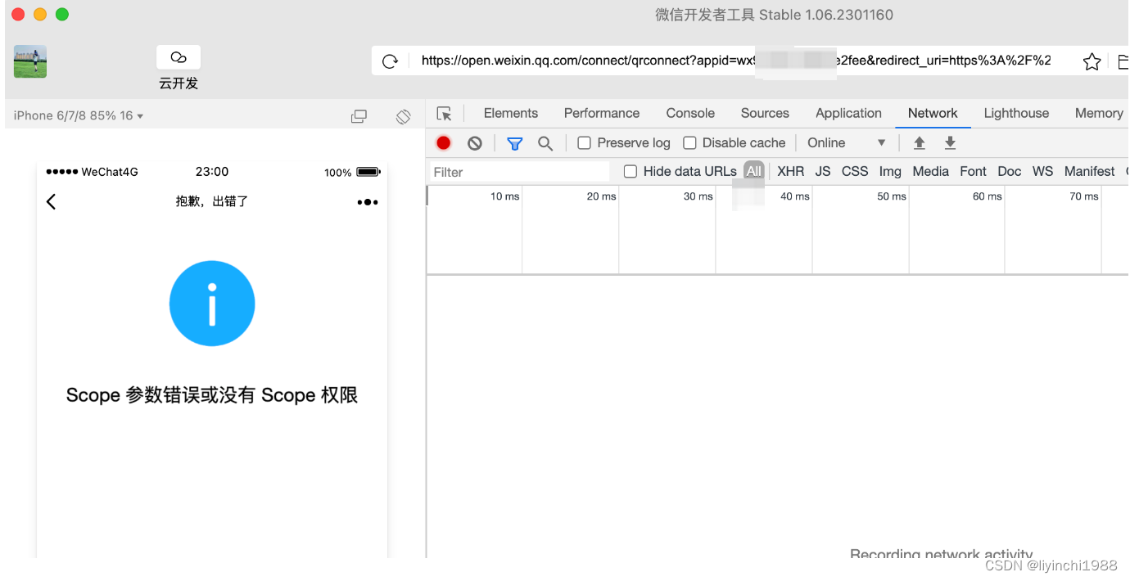Export HAR file with download icon

(x=950, y=143)
